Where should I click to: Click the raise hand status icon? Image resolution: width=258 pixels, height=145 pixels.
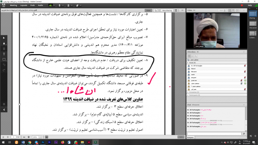(x=77, y=6)
